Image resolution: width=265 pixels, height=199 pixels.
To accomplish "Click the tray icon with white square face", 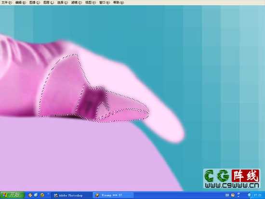I will (x=233, y=195).
